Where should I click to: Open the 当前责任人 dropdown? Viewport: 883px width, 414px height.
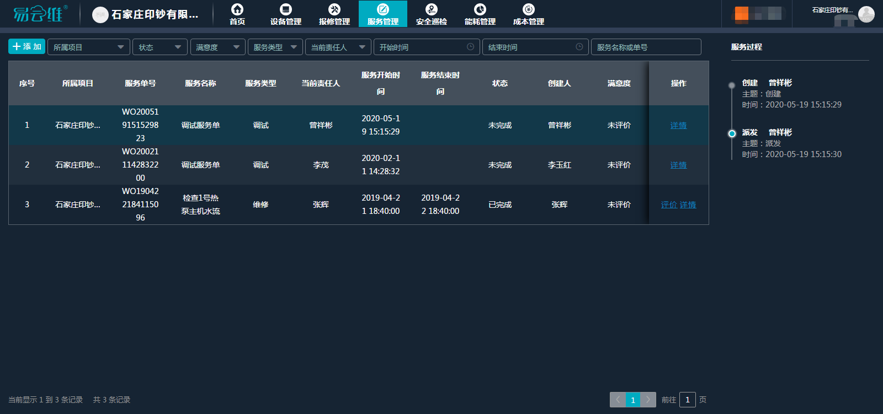(x=338, y=47)
